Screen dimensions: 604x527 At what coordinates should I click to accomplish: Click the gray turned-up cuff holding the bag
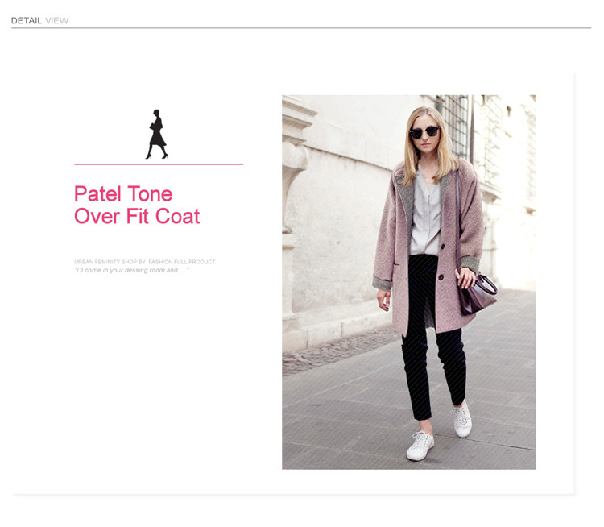pos(470,264)
